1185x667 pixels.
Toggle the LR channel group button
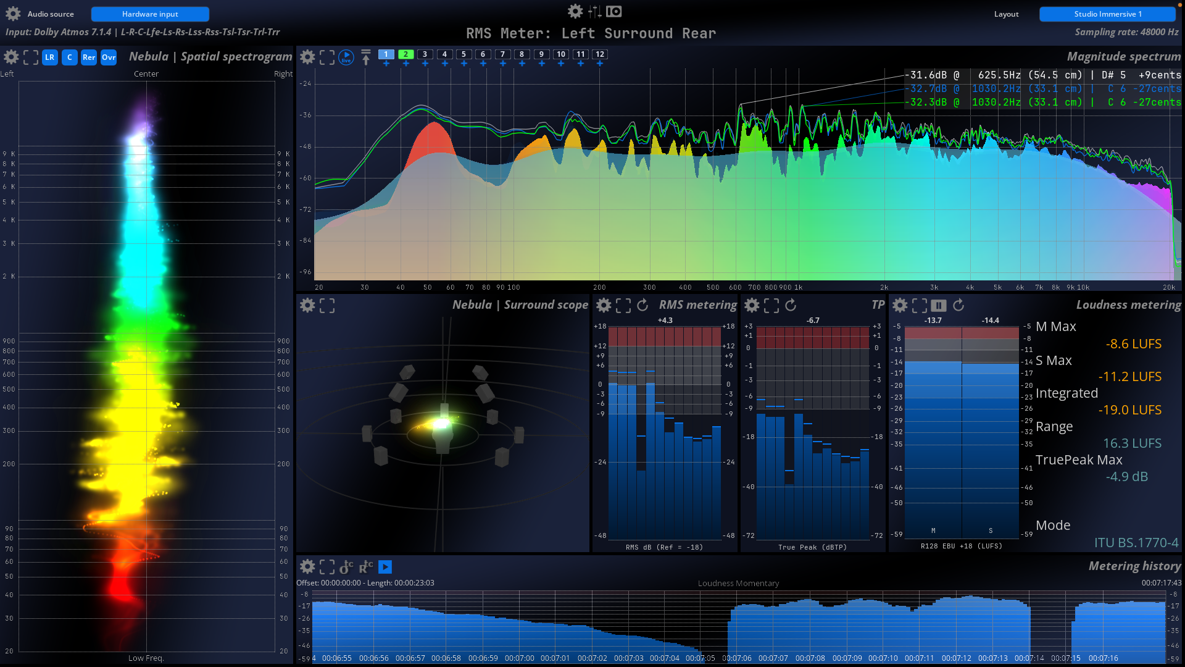[50, 57]
